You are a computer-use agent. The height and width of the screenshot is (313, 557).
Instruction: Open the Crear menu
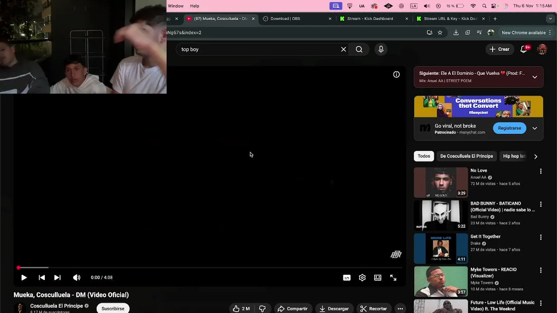point(499,50)
